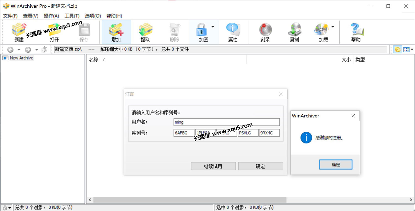Click the archive path address bar
This screenshot has height=211, width=415.
click(x=220, y=49)
